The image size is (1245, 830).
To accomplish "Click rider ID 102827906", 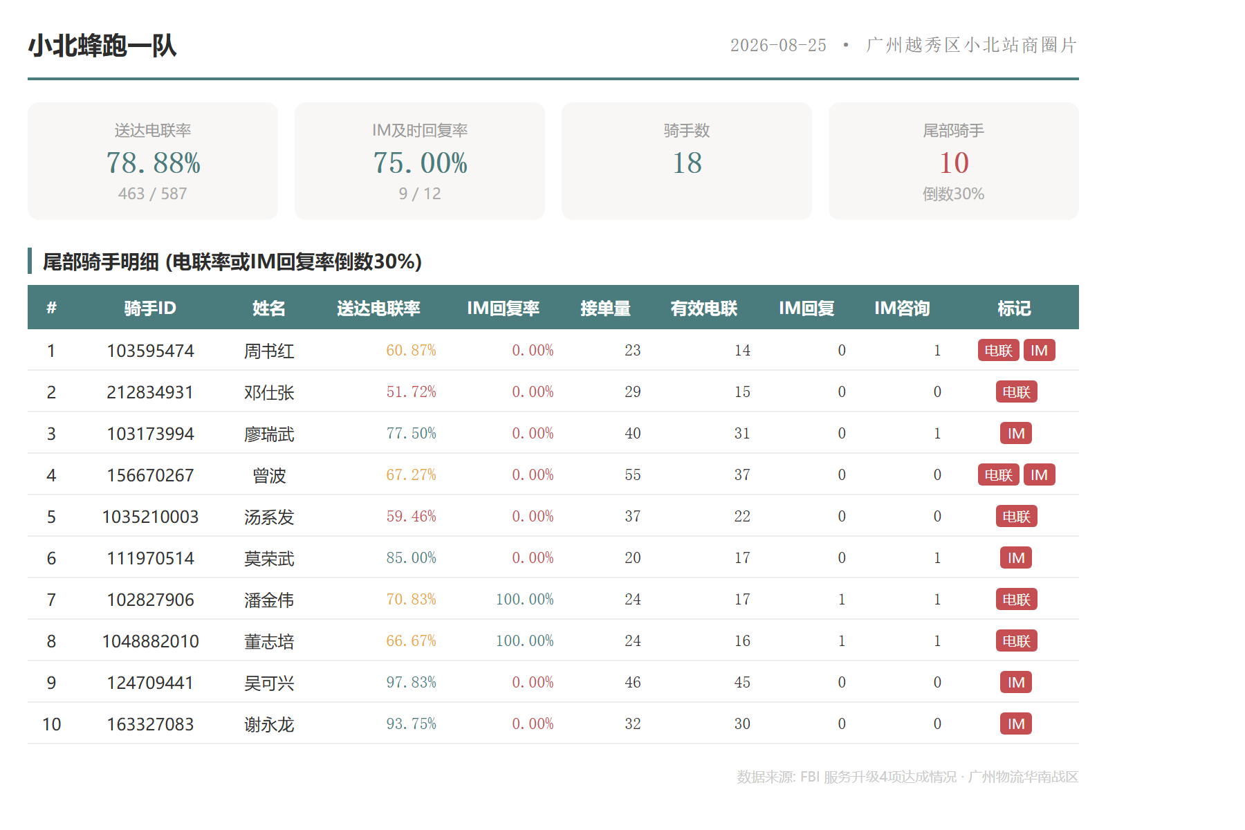I will (x=150, y=600).
